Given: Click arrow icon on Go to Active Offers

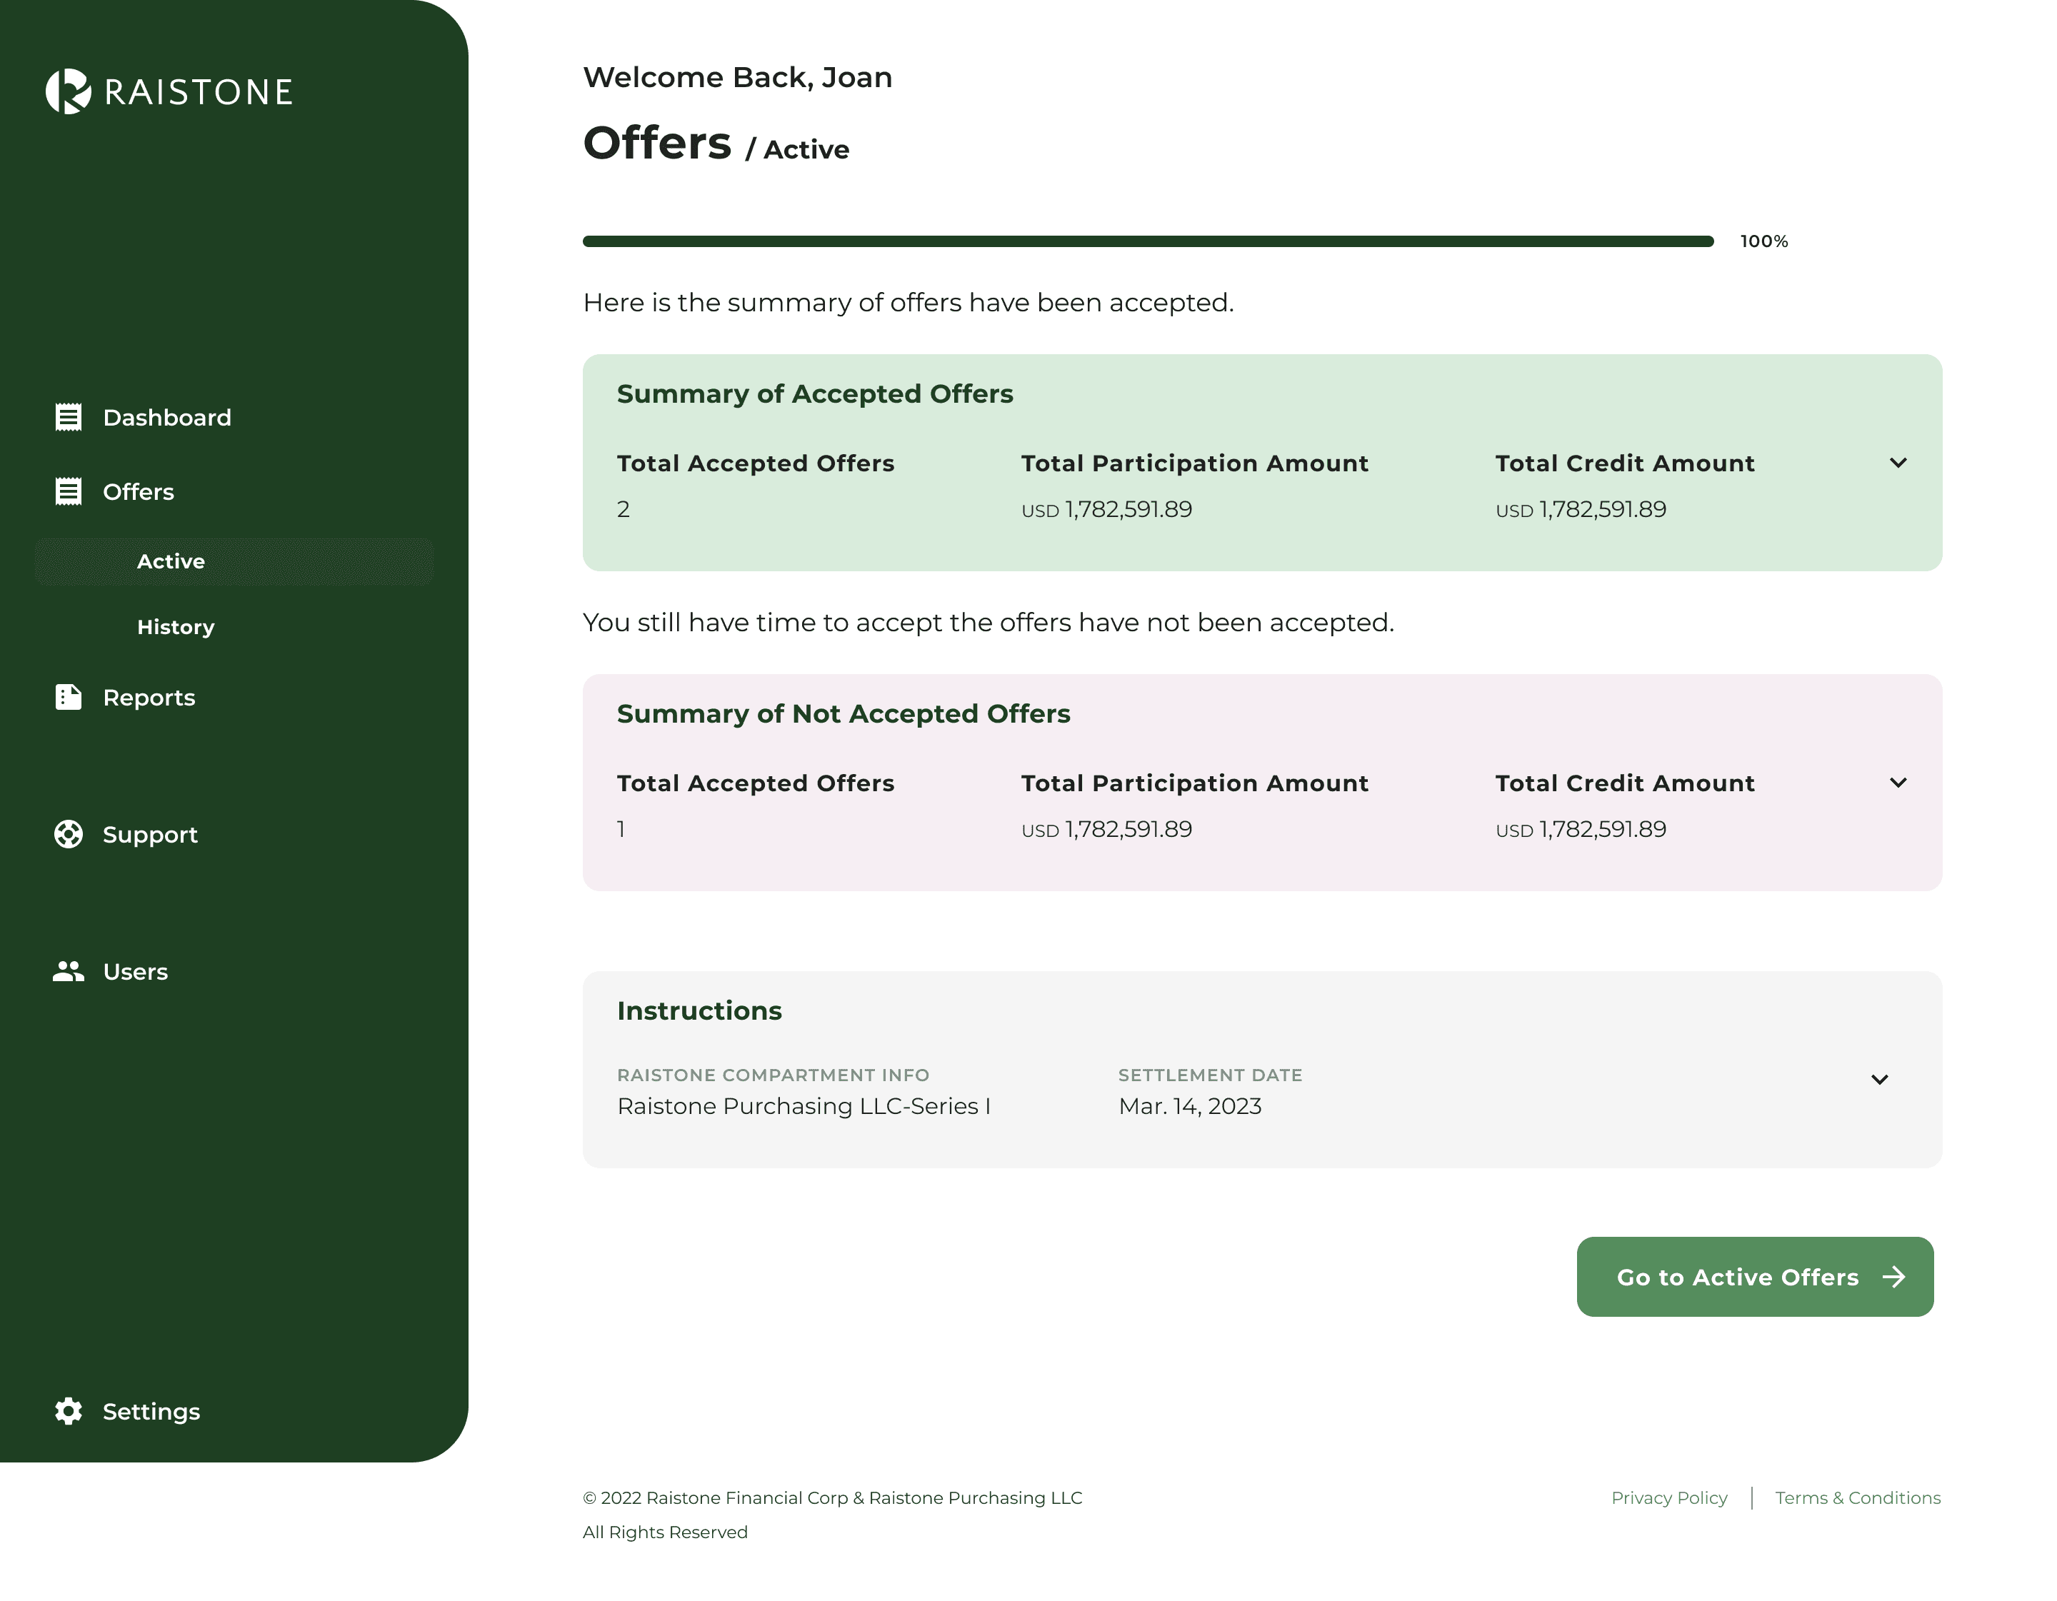Looking at the screenshot, I should (x=1894, y=1277).
